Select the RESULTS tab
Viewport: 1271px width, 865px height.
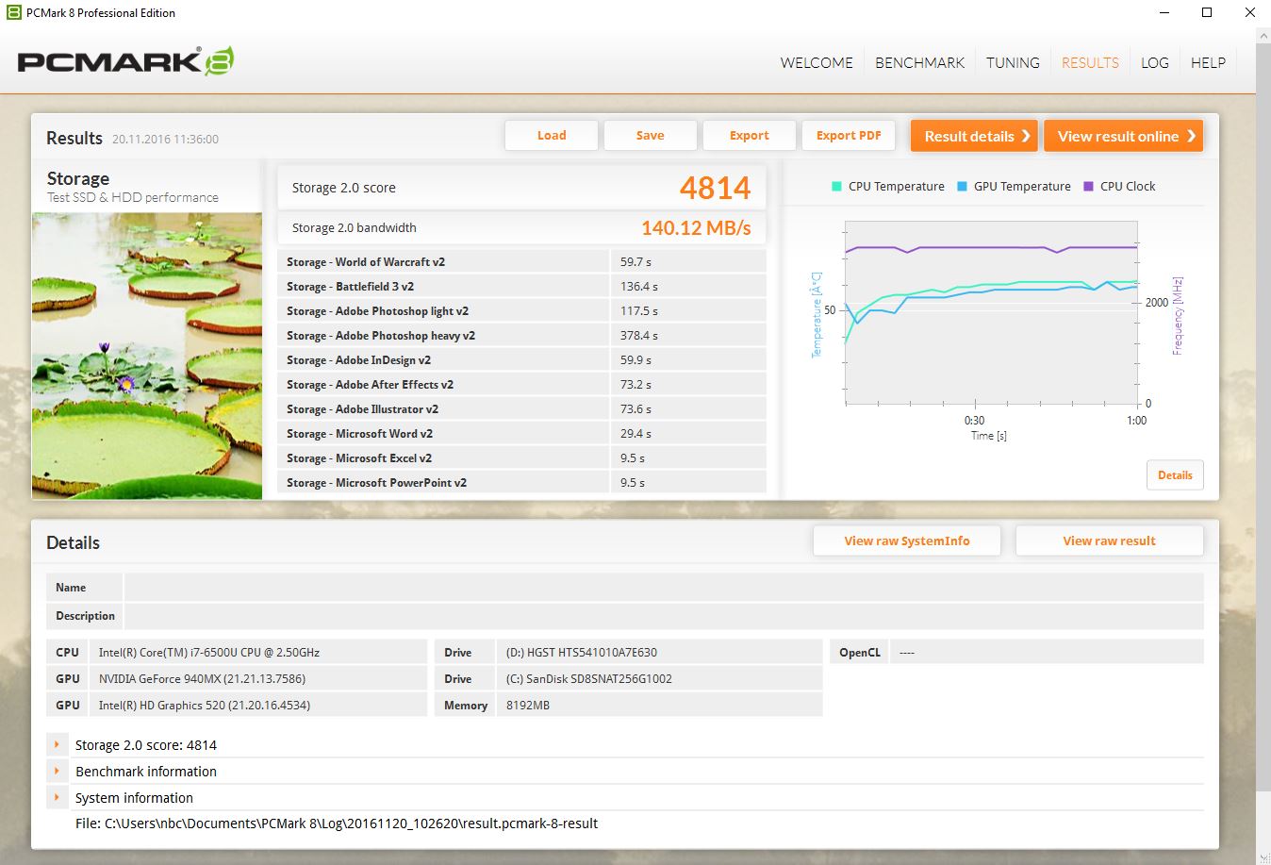pyautogui.click(x=1090, y=62)
